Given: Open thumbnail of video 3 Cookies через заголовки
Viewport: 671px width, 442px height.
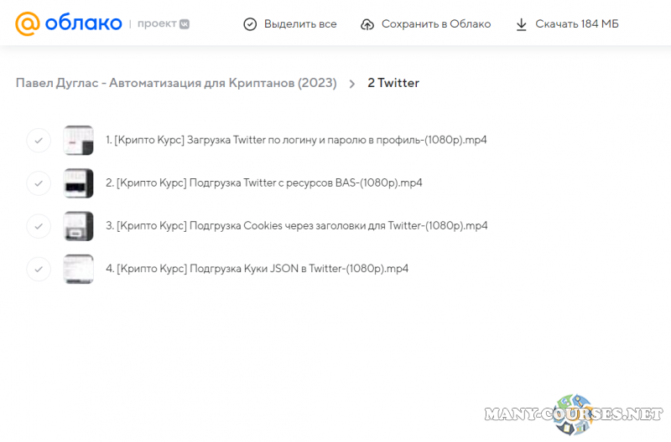Looking at the screenshot, I should (78, 225).
